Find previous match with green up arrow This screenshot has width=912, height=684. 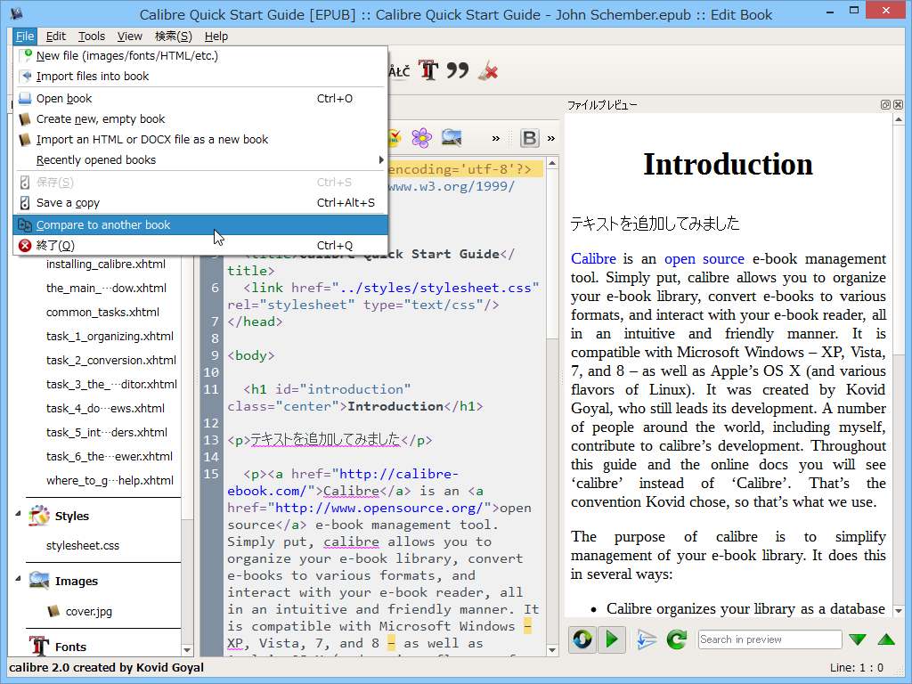tap(886, 639)
